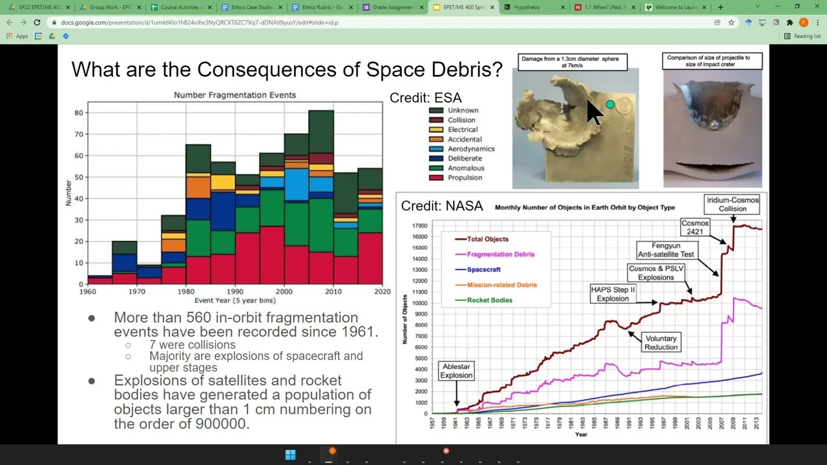Click the 'Unknown' legend color swatch
Viewport: 827px width, 465px height.
pos(436,110)
